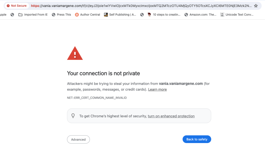265x163 pixels.
Task: Open the 'Apple' bookmark
Action: 3,15
